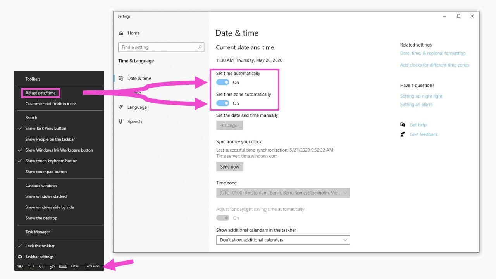The height and width of the screenshot is (279, 496).
Task: Toggle Adjust for daylight saving time switch
Action: 223,218
